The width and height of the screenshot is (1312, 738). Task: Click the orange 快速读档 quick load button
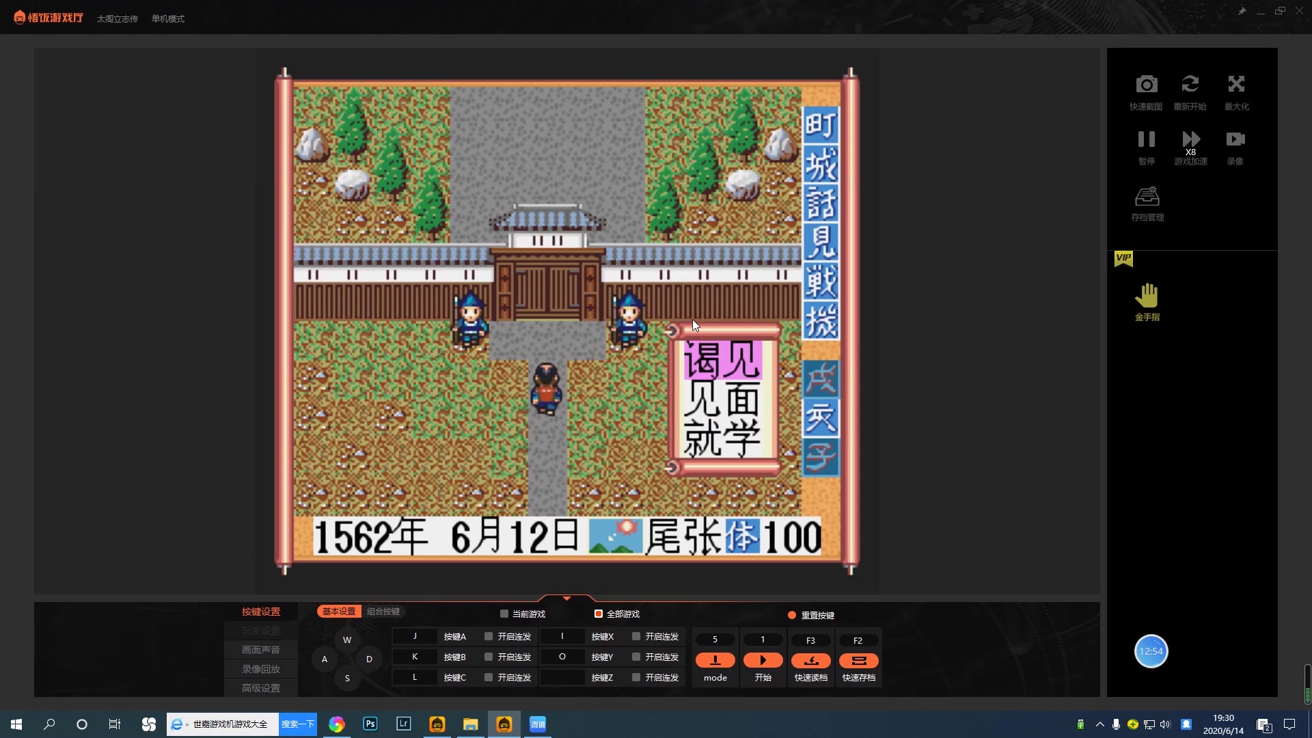pos(810,660)
